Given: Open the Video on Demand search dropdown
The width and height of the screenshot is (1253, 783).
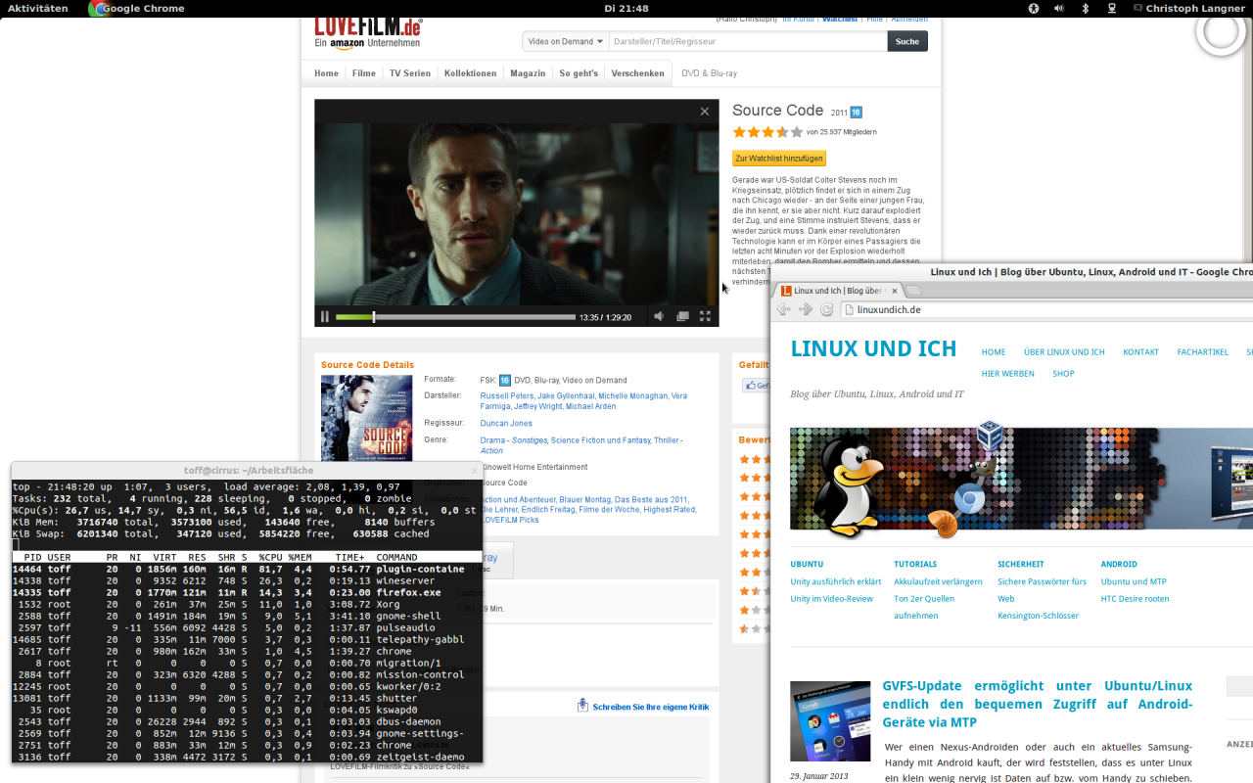Looking at the screenshot, I should (x=565, y=41).
